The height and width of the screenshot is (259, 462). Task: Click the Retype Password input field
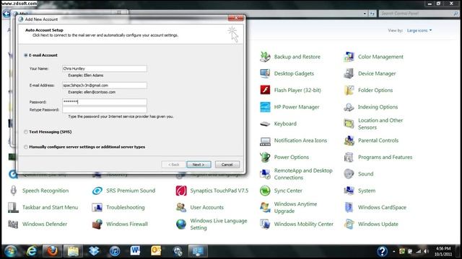click(105, 109)
